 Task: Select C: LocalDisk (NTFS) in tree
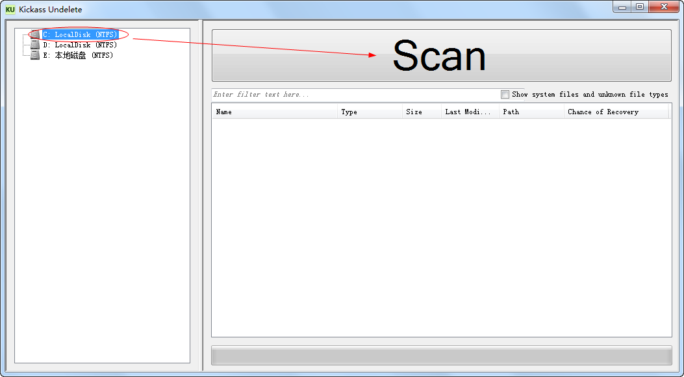point(80,35)
